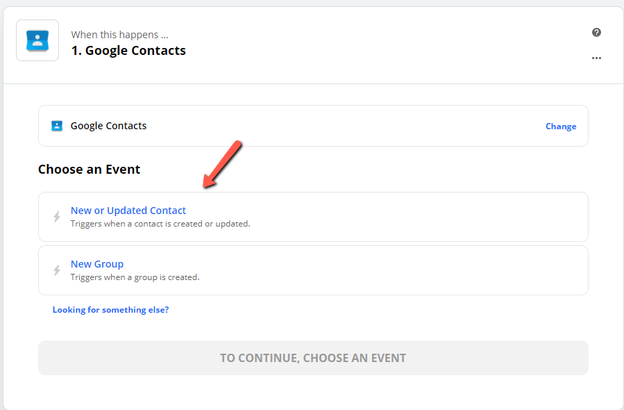The height and width of the screenshot is (410, 624).
Task: Click empty space in the Google Contacts app selection box
Action: pyautogui.click(x=338, y=126)
